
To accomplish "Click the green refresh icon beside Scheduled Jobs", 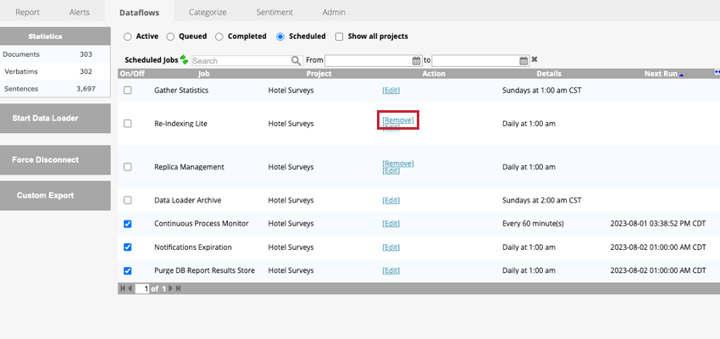I will click(x=184, y=61).
